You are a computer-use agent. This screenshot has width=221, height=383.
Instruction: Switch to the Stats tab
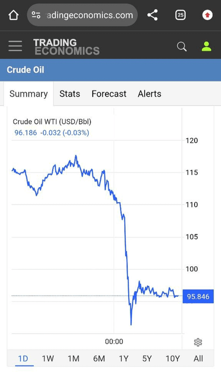(x=70, y=94)
